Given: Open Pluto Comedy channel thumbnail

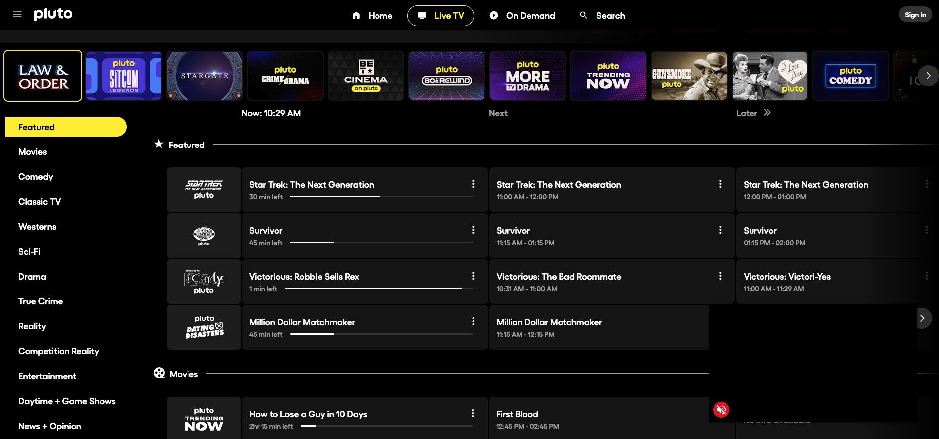Looking at the screenshot, I should (851, 76).
